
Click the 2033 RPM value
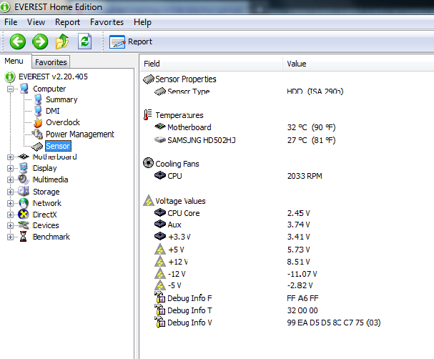click(305, 176)
